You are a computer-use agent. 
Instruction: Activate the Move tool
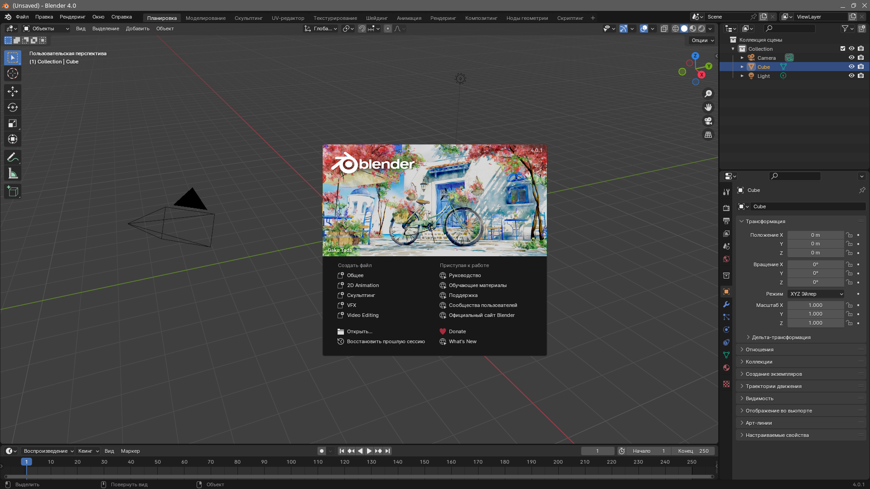click(13, 91)
